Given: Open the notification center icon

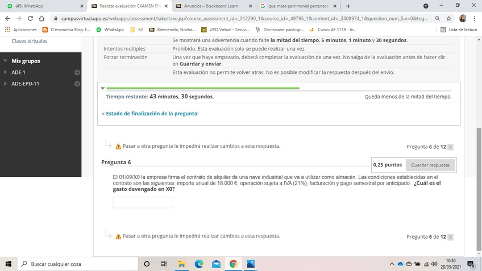Looking at the screenshot, I should pyautogui.click(x=471, y=264).
